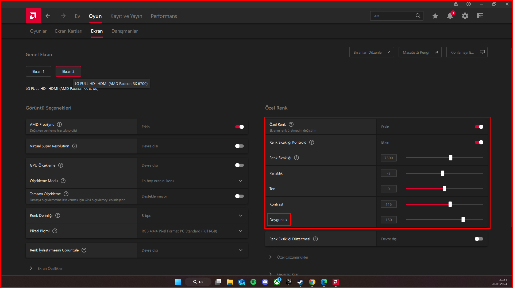Image resolution: width=513 pixels, height=288 pixels.
Task: Toggle AMD FreeSync switch
Action: coord(239,127)
